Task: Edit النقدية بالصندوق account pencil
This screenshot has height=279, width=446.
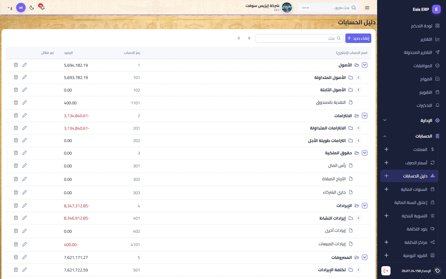Action: [x=25, y=103]
